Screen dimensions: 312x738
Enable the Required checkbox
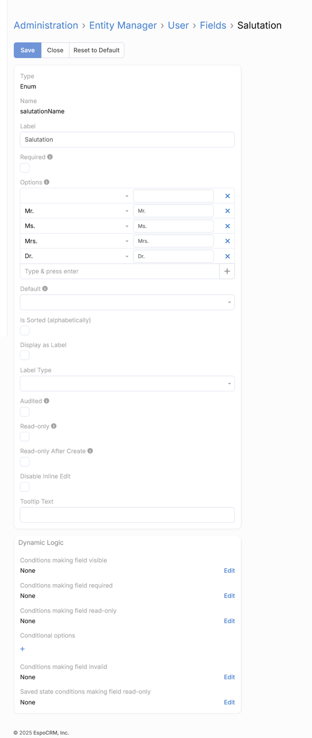pyautogui.click(x=25, y=168)
